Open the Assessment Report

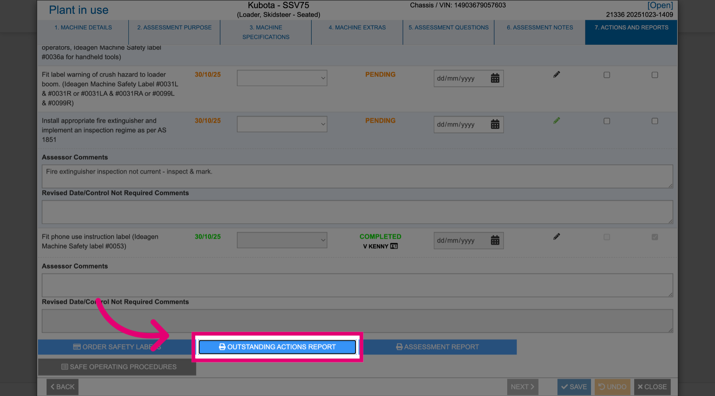pyautogui.click(x=438, y=347)
